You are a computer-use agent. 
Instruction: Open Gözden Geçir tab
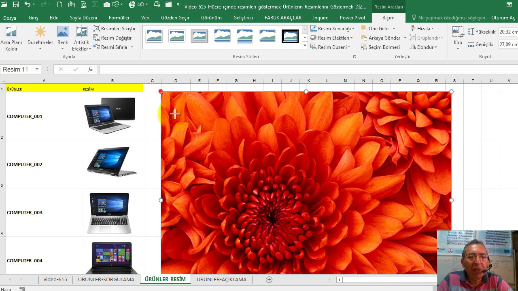tap(175, 18)
